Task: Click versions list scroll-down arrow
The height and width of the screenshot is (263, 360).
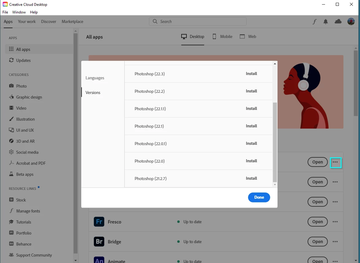Action: click(x=275, y=185)
